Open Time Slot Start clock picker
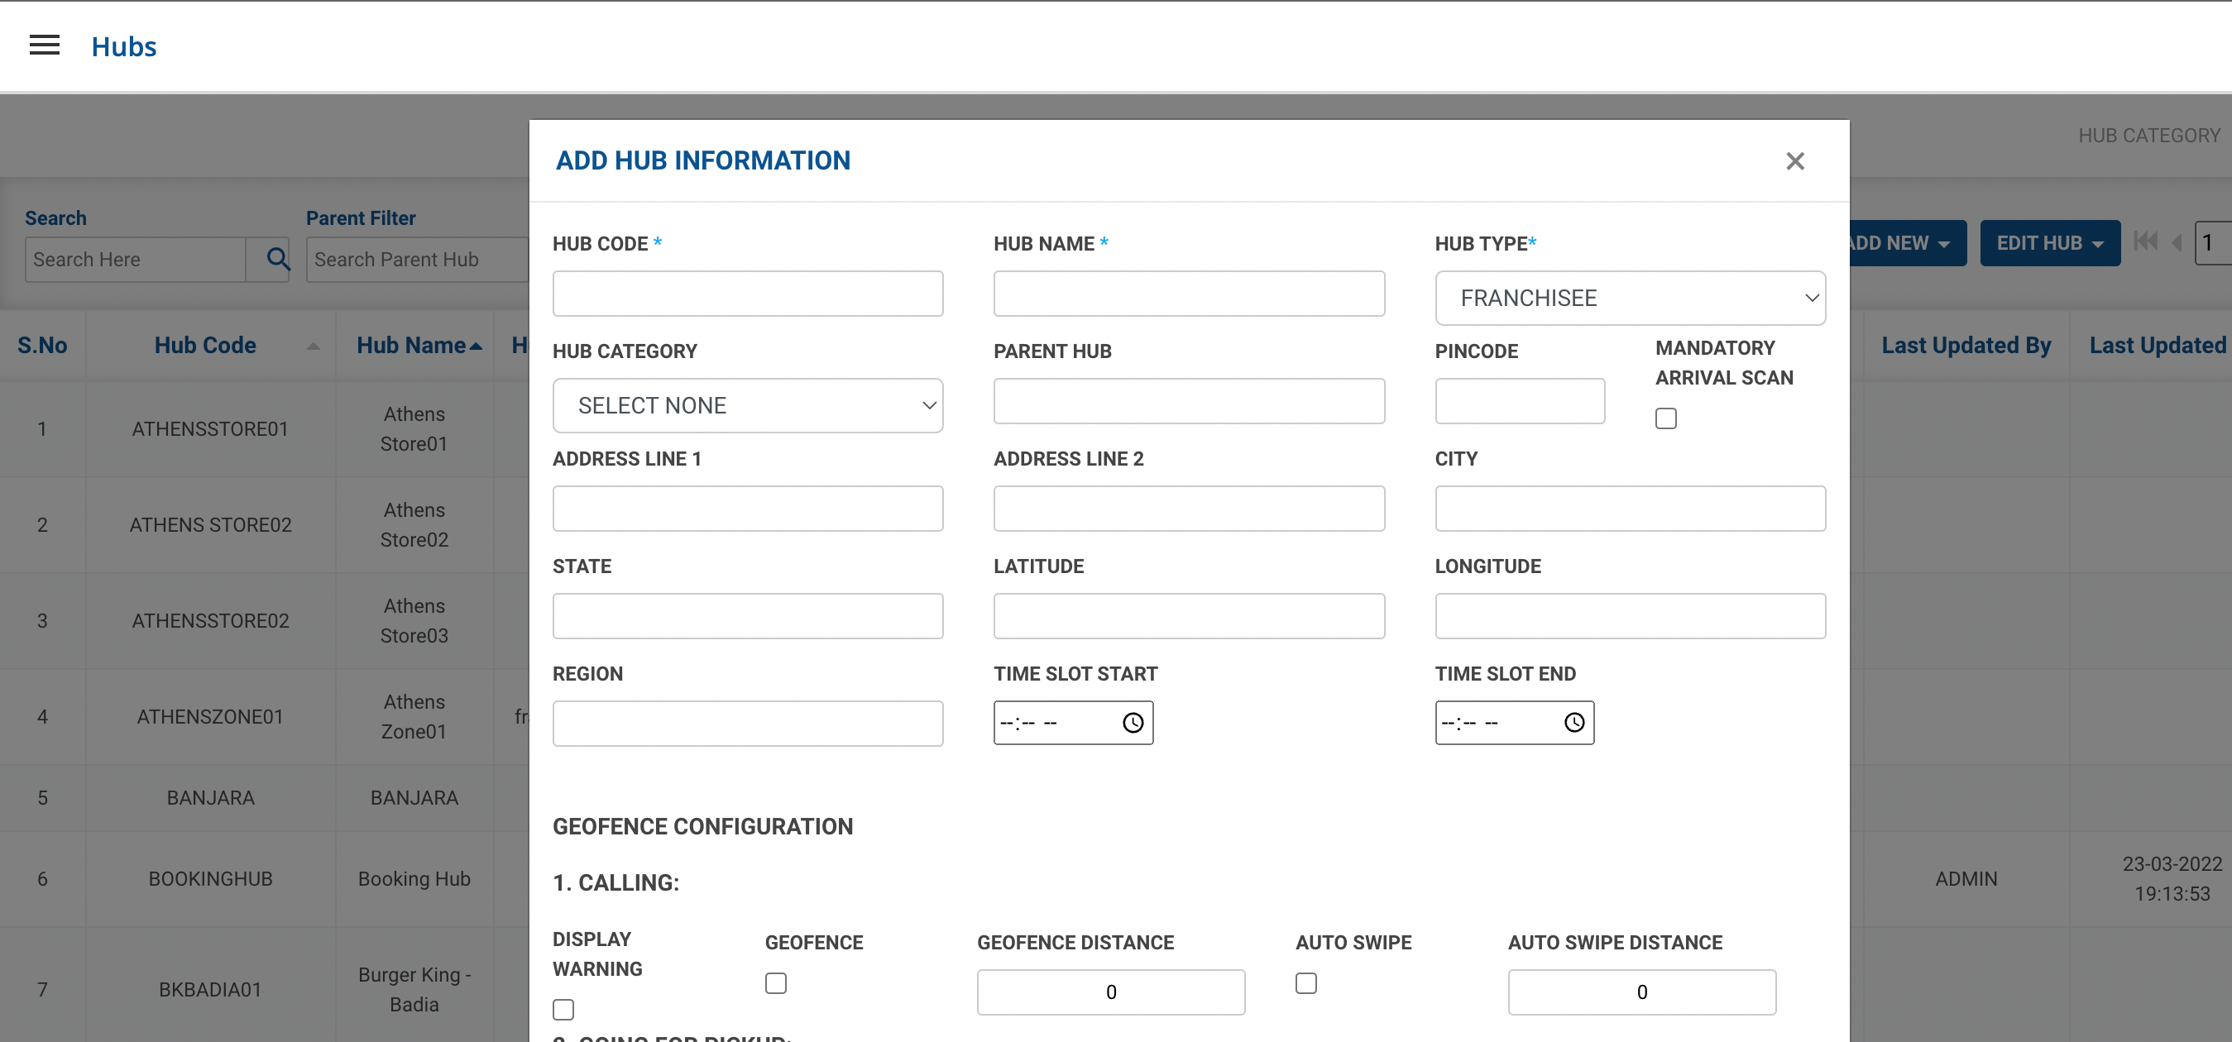The height and width of the screenshot is (1042, 2232). pos(1133,724)
